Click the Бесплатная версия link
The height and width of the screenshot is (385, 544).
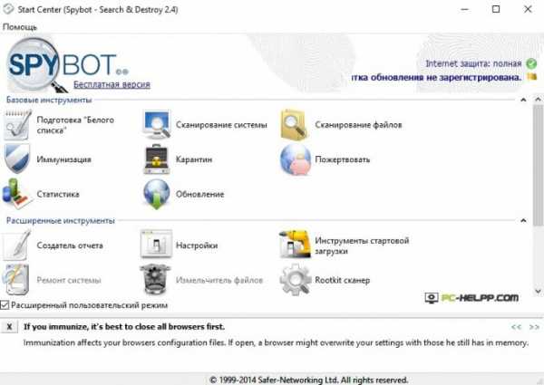[112, 84]
